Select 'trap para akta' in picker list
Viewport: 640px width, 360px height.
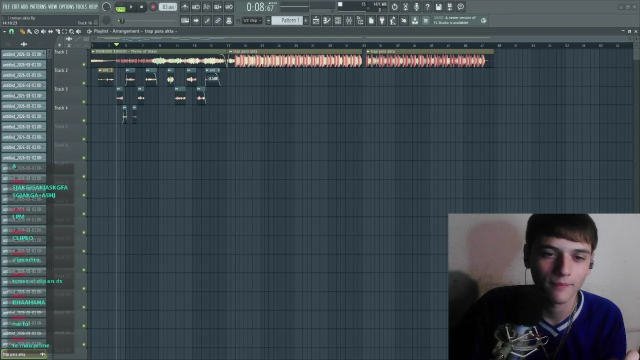pos(23,354)
